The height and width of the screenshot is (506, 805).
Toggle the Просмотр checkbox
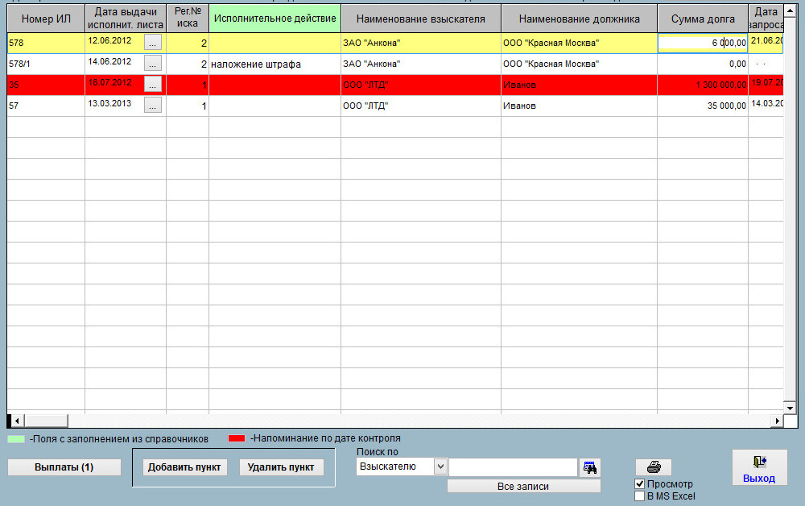[640, 484]
